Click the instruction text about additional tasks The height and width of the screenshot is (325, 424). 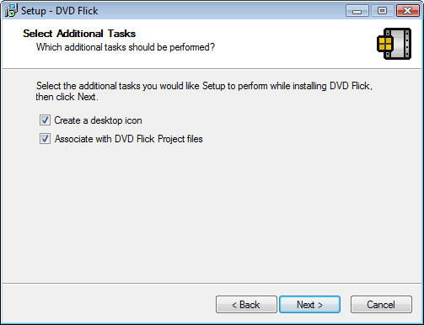(x=204, y=91)
